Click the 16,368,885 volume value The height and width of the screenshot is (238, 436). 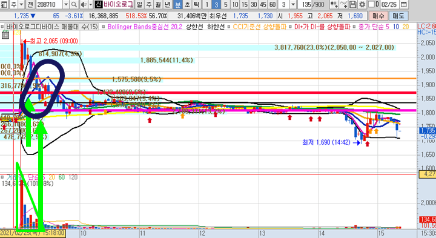point(104,16)
